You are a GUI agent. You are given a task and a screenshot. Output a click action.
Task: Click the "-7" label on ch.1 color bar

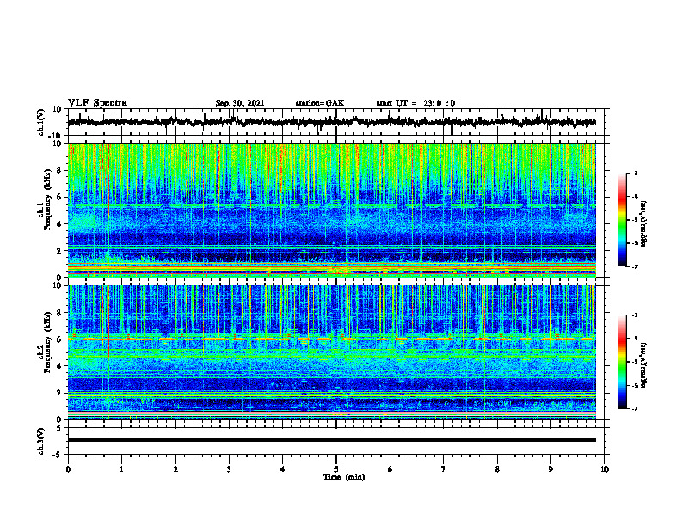(634, 266)
